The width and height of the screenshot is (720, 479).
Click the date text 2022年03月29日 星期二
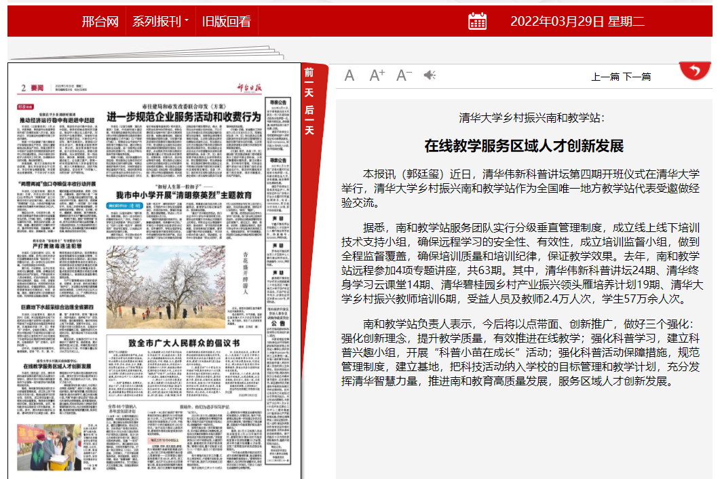tap(577, 21)
